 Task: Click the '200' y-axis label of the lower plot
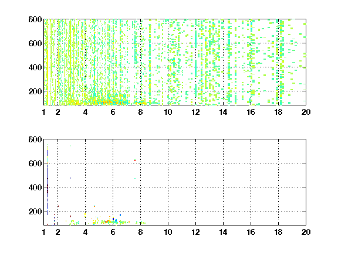click(35, 211)
